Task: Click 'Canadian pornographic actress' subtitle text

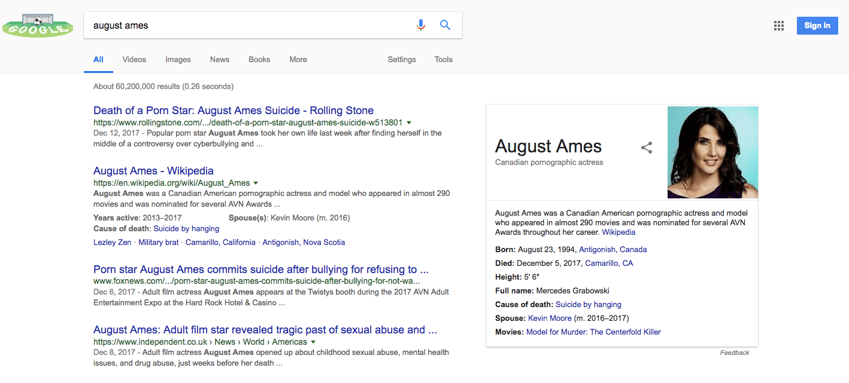Action: [x=549, y=163]
